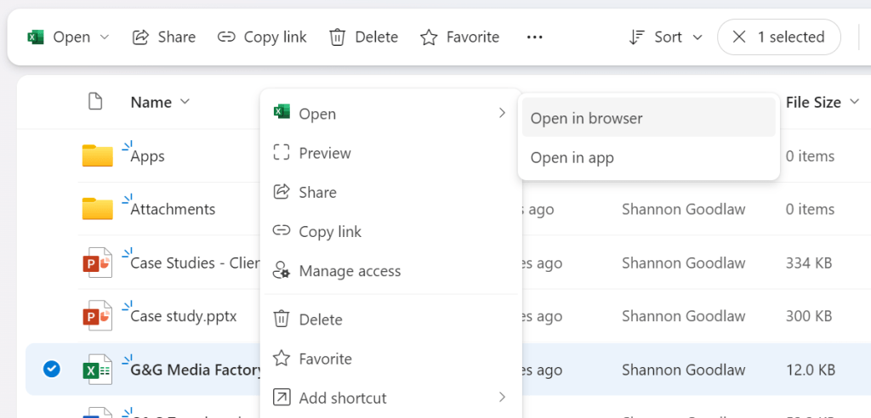Open the Sort dropdown

(x=665, y=37)
